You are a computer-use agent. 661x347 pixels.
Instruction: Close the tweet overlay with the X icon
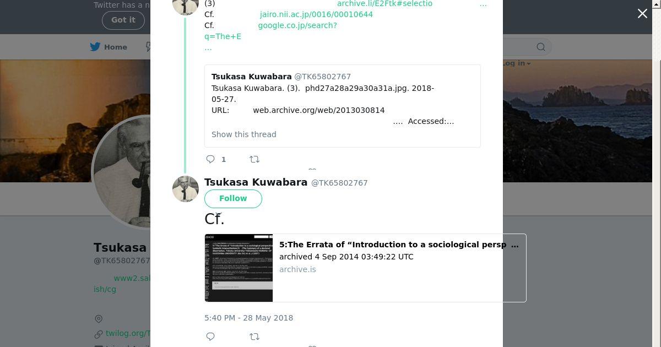[x=642, y=14]
